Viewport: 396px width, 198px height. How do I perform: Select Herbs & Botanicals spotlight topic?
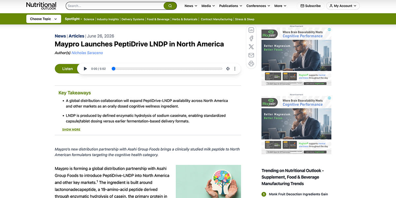(x=185, y=19)
